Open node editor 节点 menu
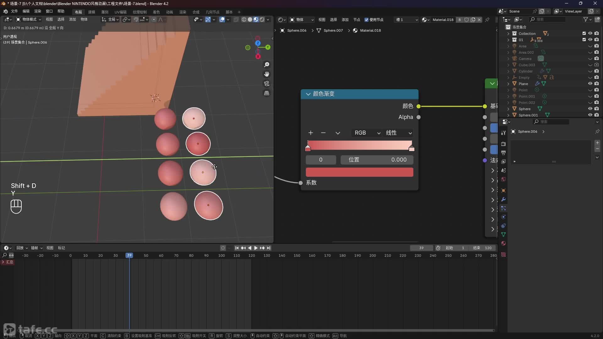The height and width of the screenshot is (339, 603). [356, 20]
